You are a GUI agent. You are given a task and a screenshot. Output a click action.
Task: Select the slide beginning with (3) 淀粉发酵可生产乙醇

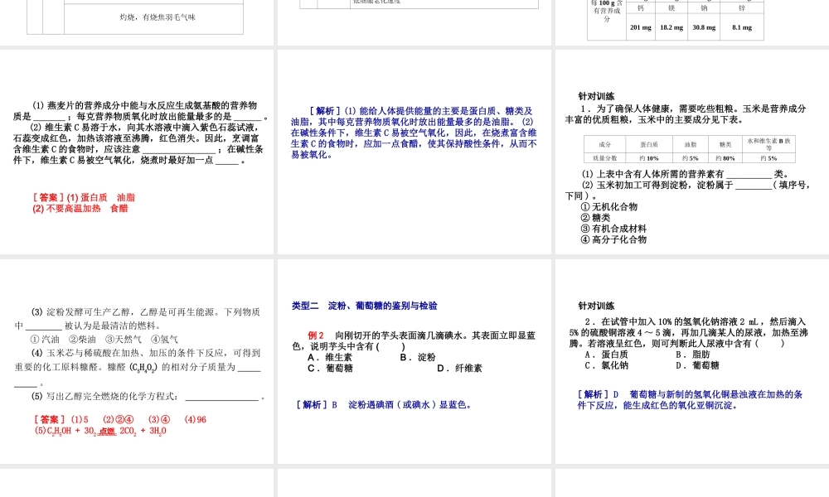click(137, 361)
